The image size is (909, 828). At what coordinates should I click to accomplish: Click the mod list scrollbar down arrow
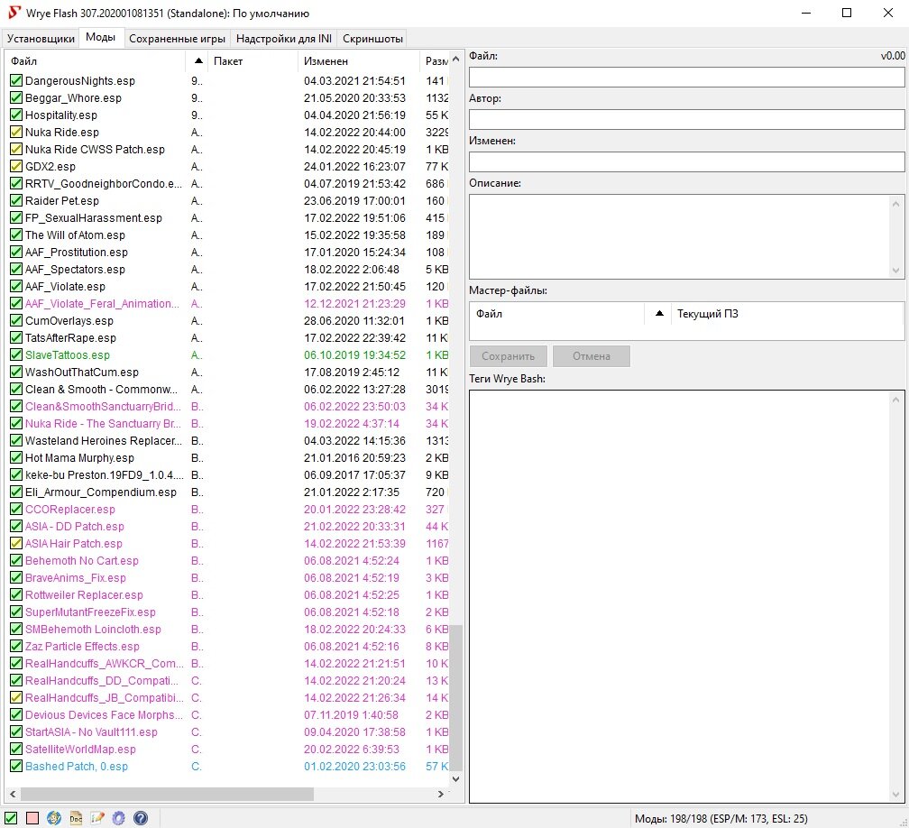[x=455, y=778]
